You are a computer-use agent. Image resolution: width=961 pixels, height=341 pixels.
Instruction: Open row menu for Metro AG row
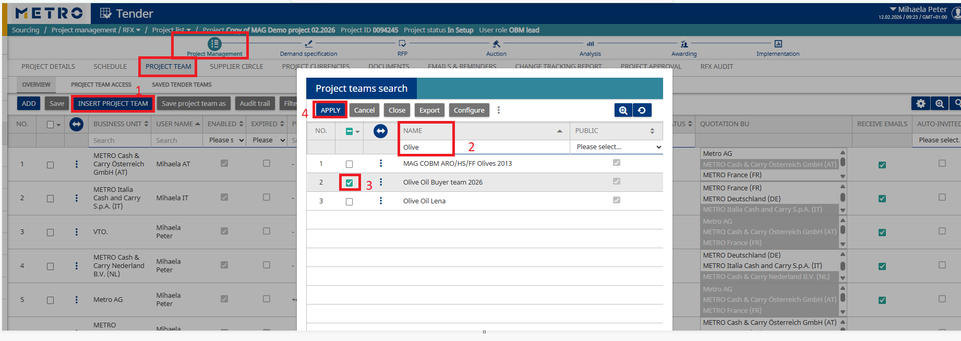point(76,300)
